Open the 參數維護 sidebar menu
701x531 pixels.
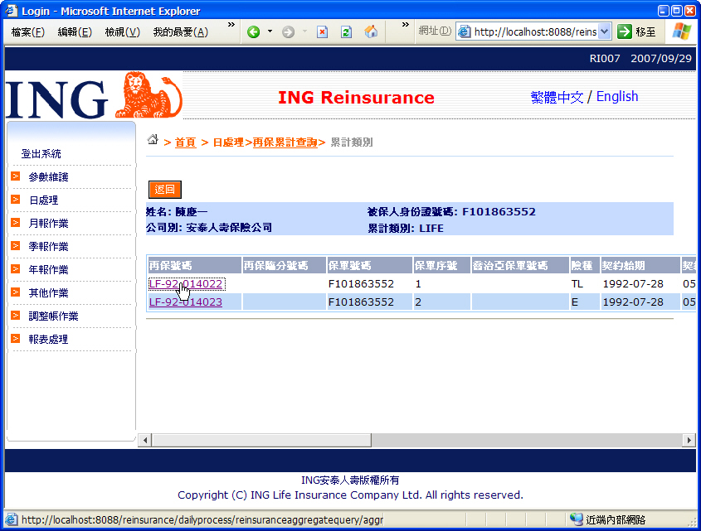[x=49, y=176]
